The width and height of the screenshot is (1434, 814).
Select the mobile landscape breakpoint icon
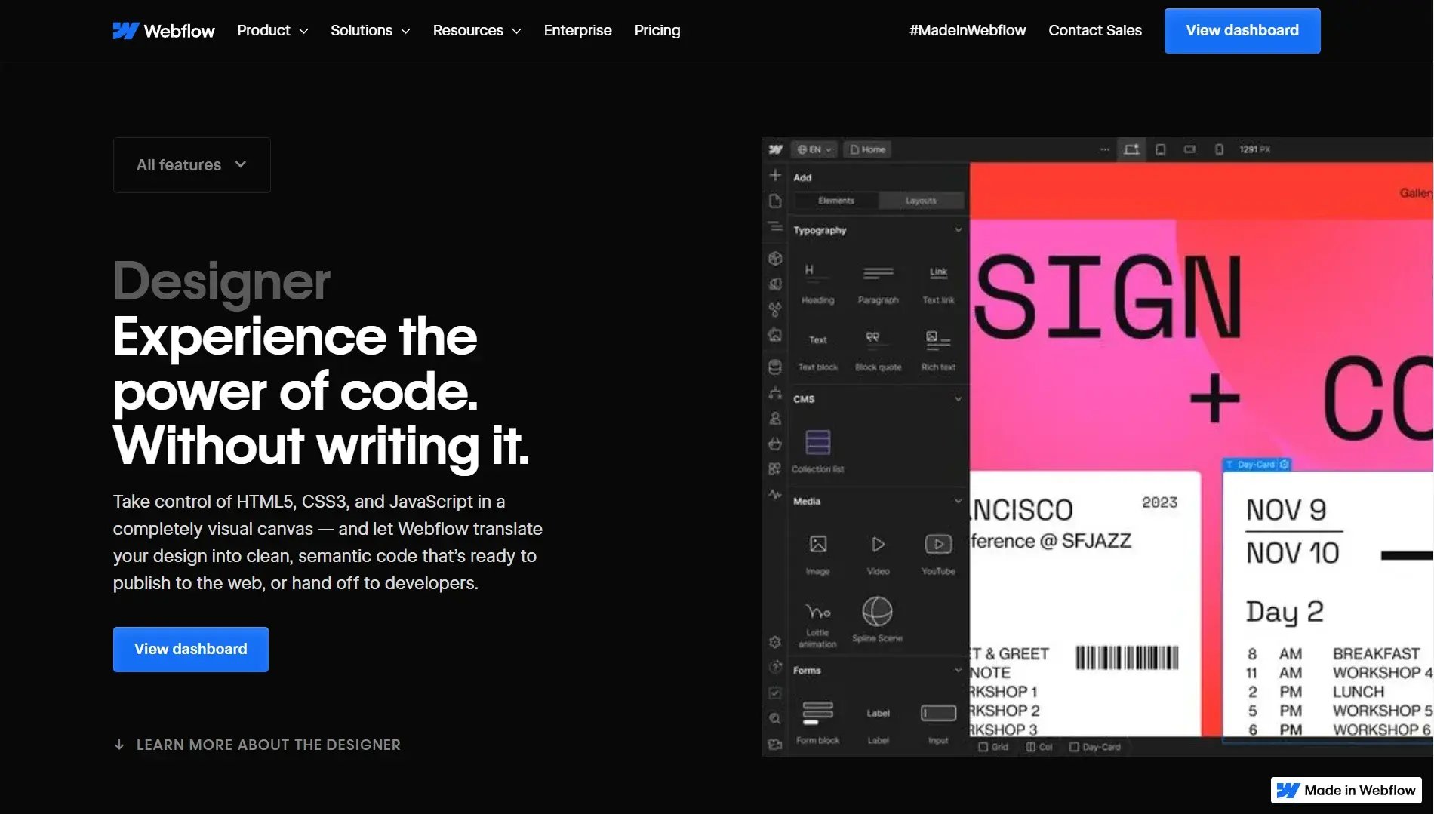click(1189, 149)
